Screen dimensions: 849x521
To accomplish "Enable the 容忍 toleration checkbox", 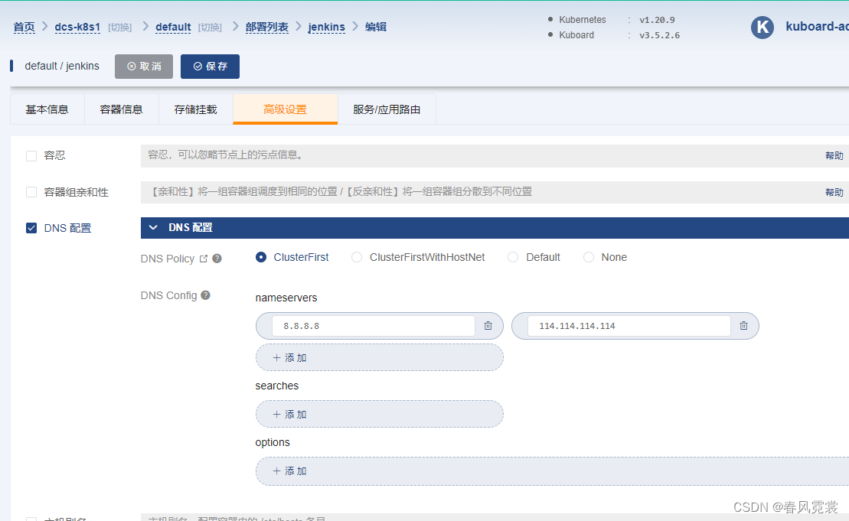I will pos(31,155).
